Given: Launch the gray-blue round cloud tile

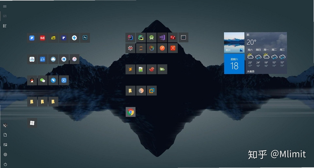Looking at the screenshot, I should point(53,59).
